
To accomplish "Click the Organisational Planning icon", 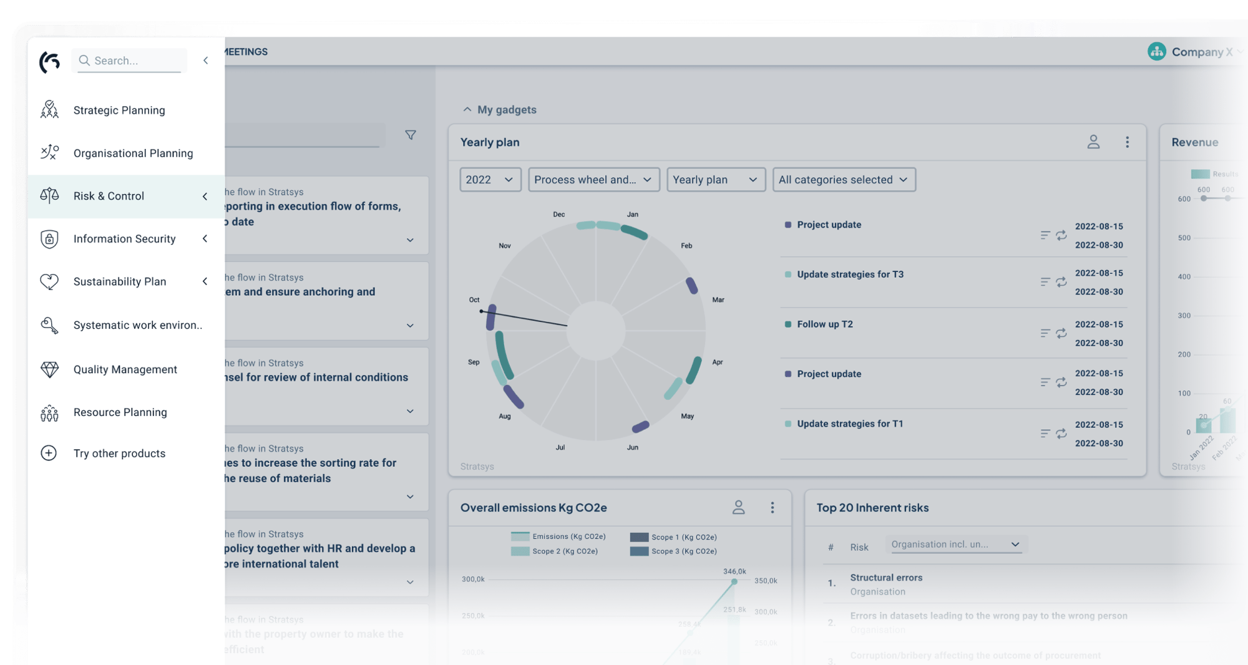I will click(x=49, y=153).
